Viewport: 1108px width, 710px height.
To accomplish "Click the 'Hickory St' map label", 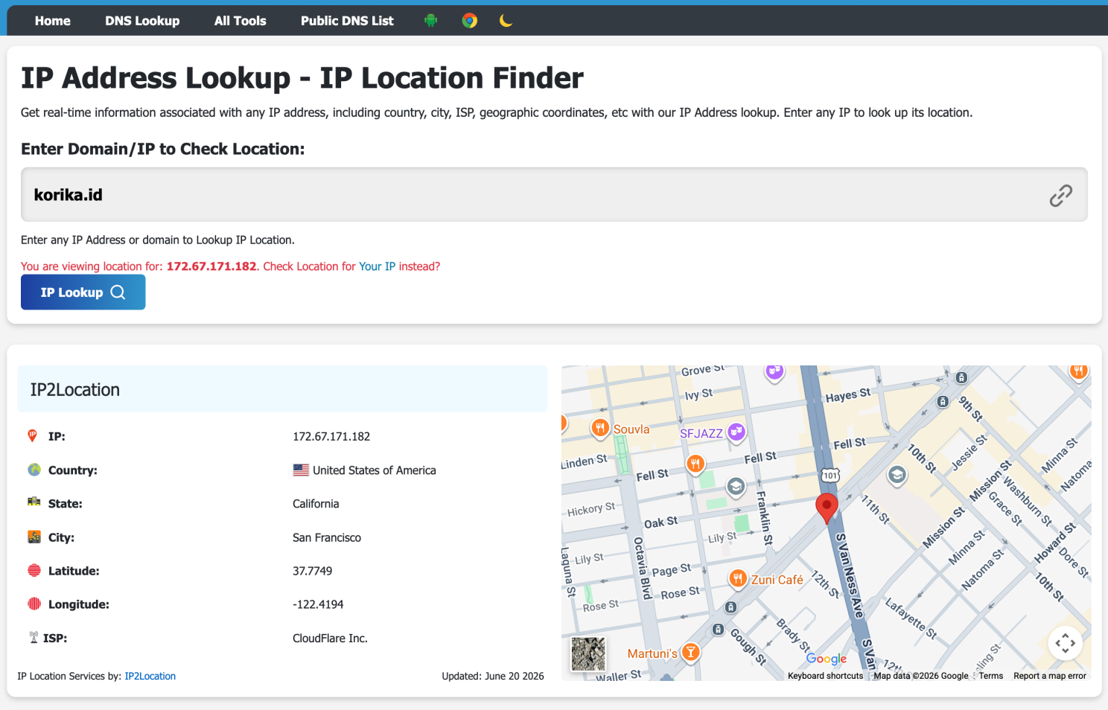I will click(591, 509).
